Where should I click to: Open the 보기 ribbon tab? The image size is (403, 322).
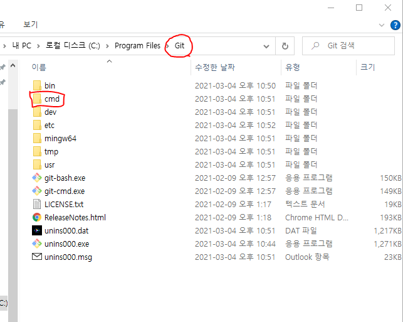pyautogui.click(x=30, y=24)
